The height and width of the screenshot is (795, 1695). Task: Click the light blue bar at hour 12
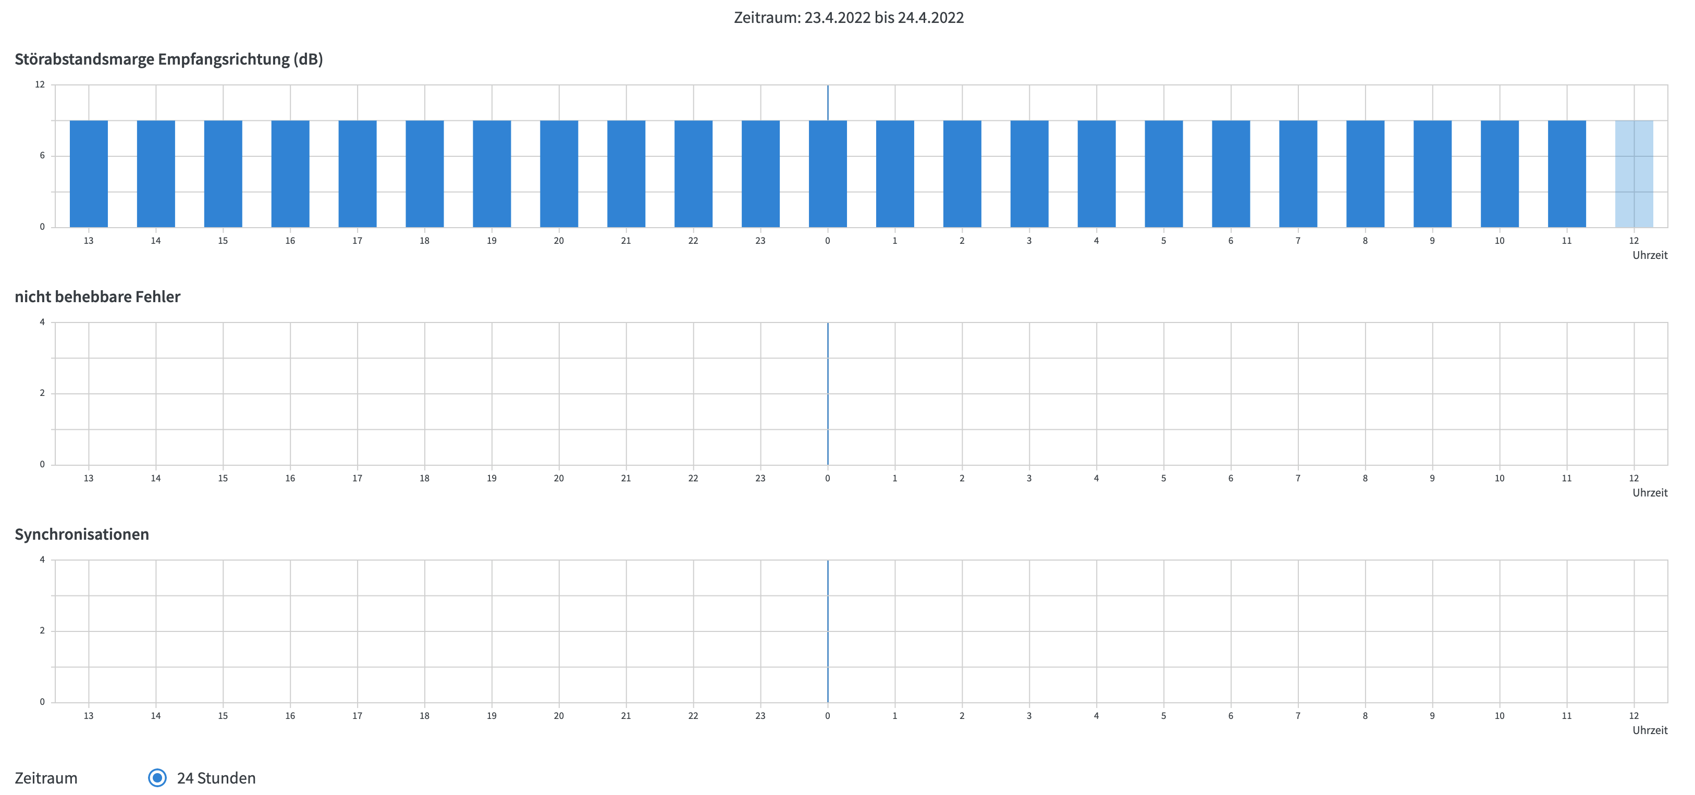click(1634, 173)
